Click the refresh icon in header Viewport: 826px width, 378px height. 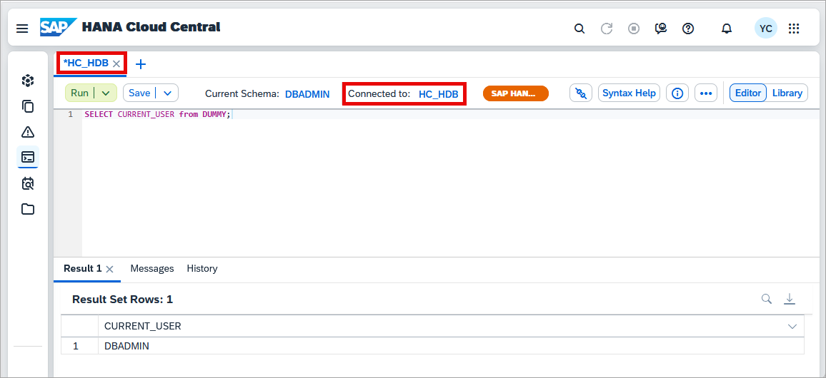[607, 29]
